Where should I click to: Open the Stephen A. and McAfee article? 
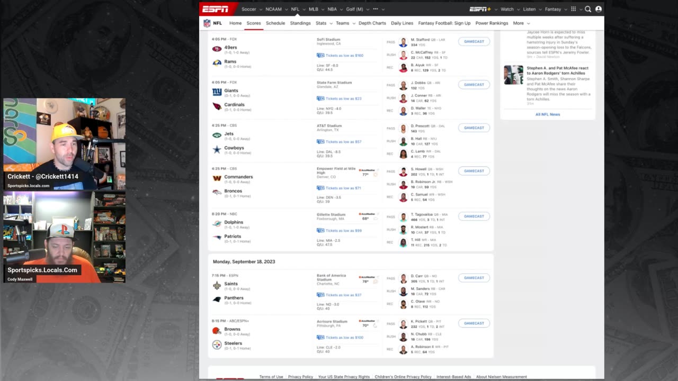558,70
